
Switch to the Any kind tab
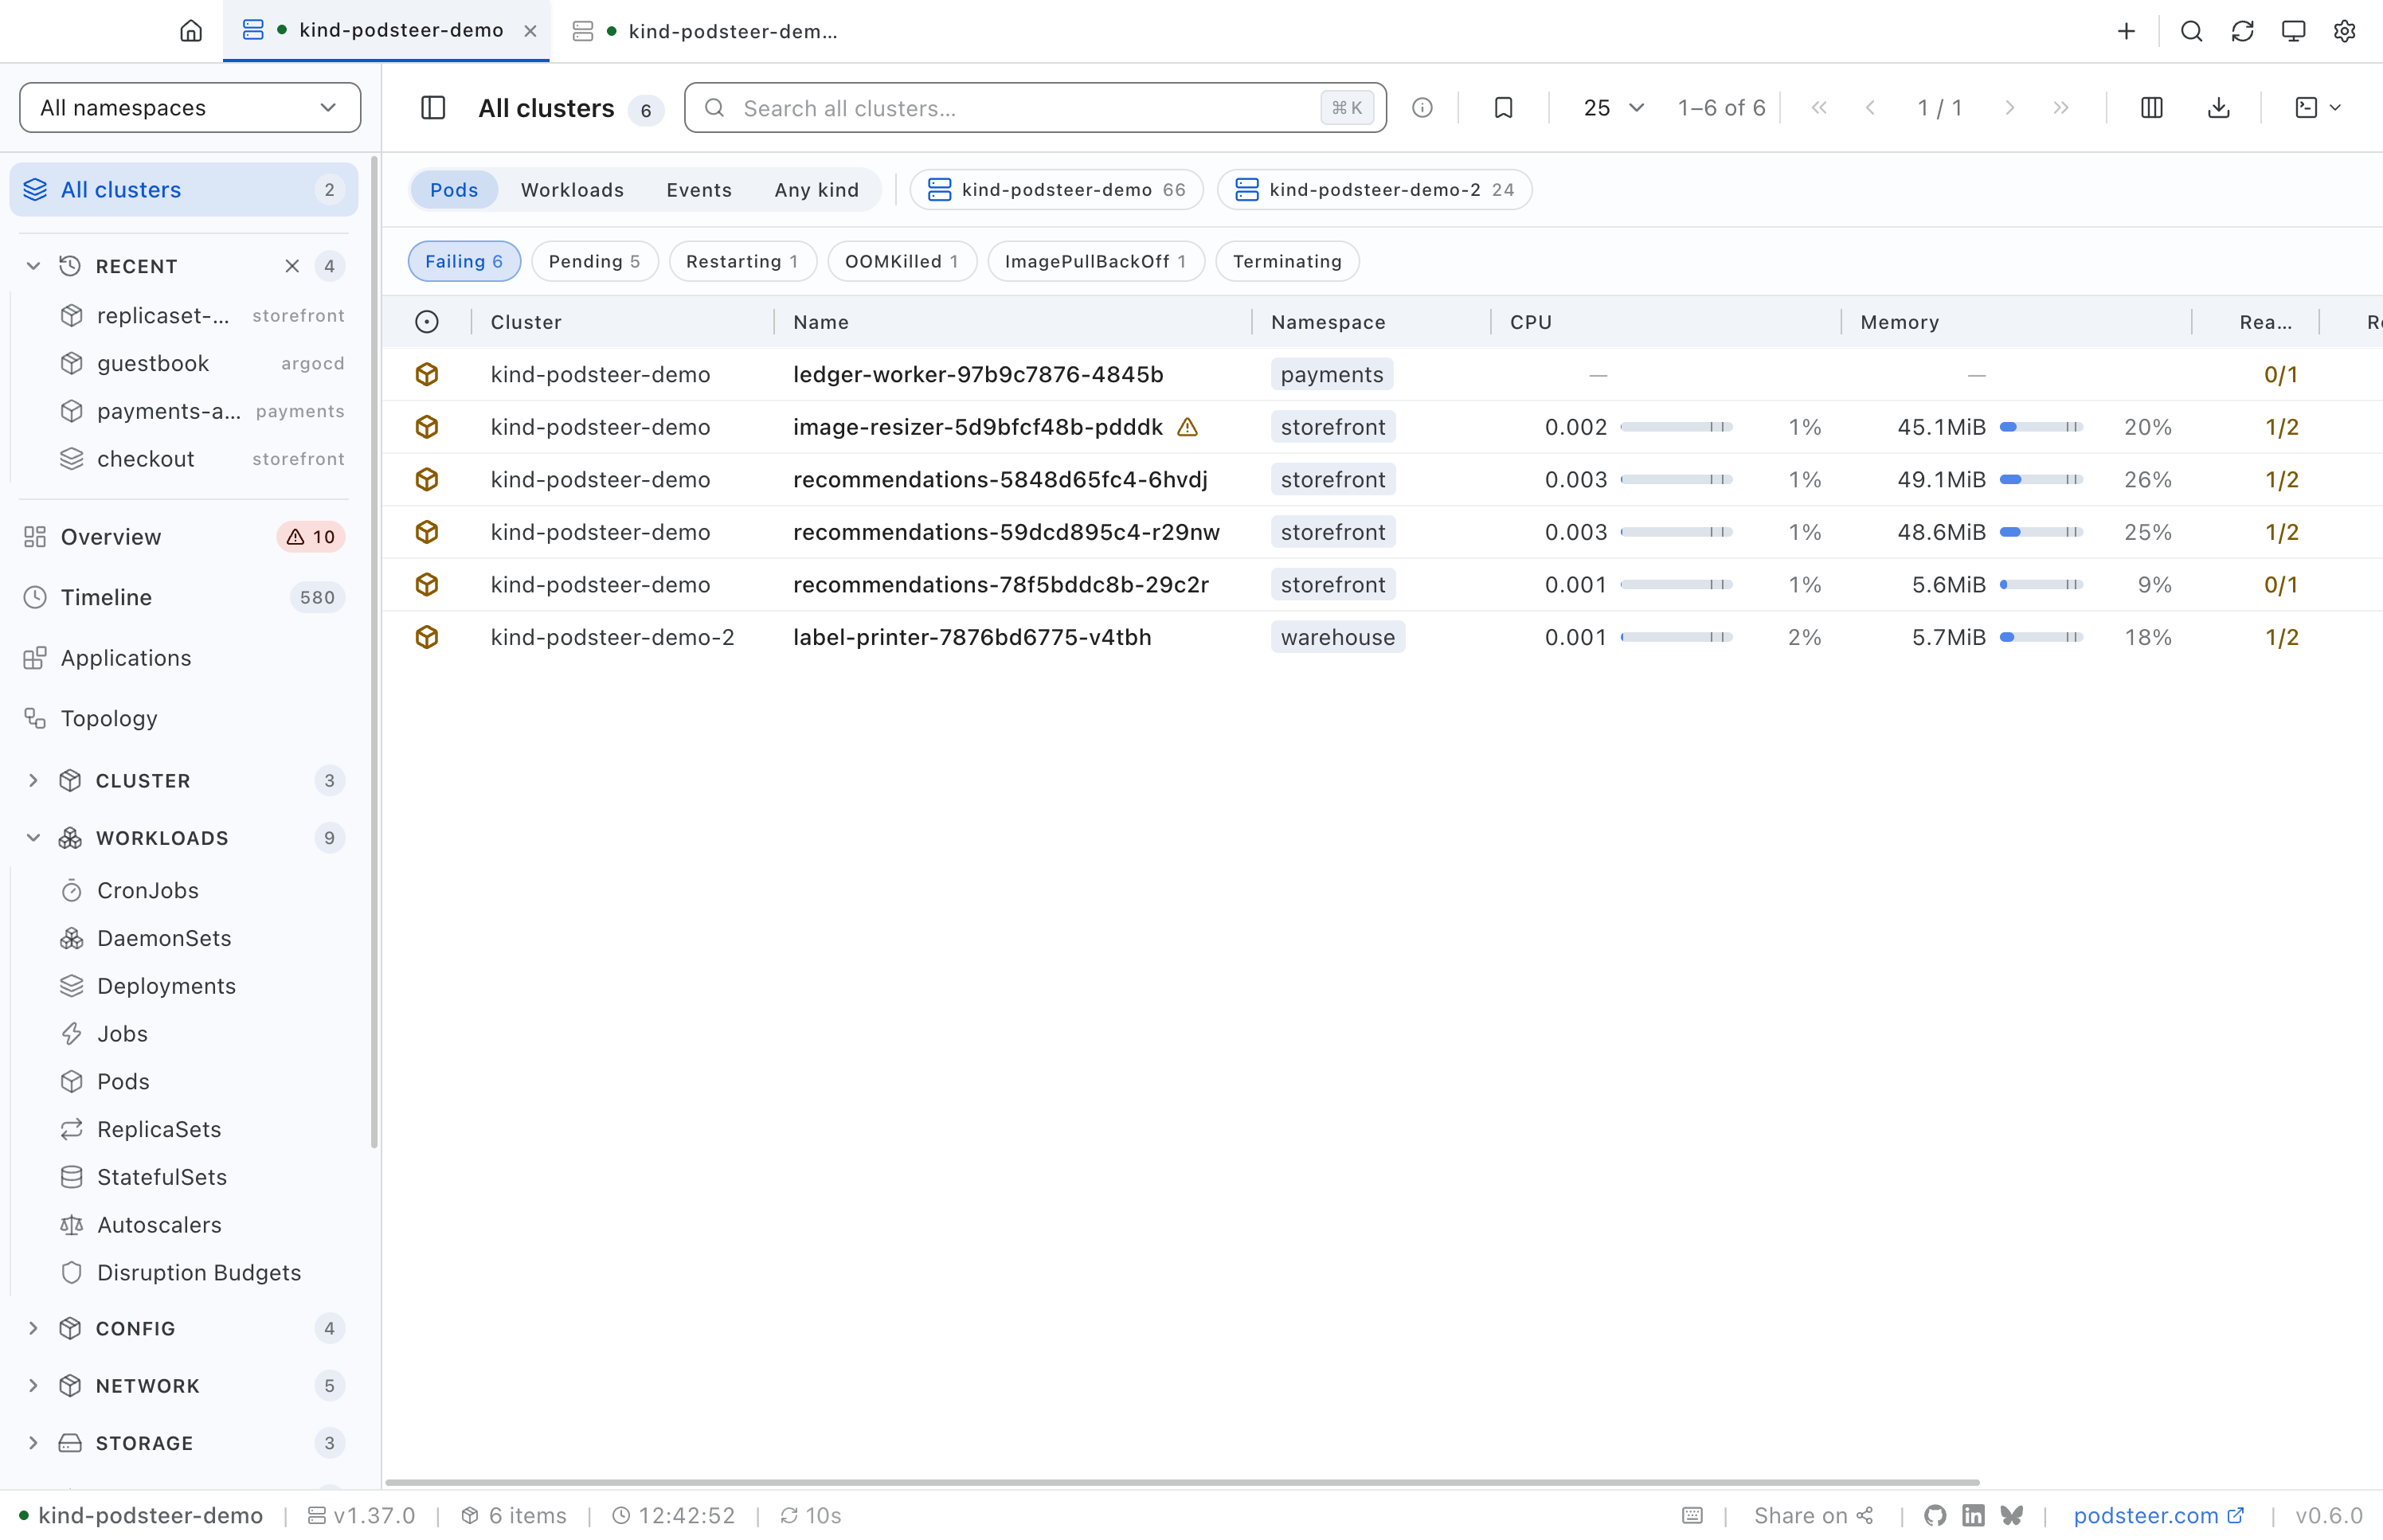pos(816,190)
